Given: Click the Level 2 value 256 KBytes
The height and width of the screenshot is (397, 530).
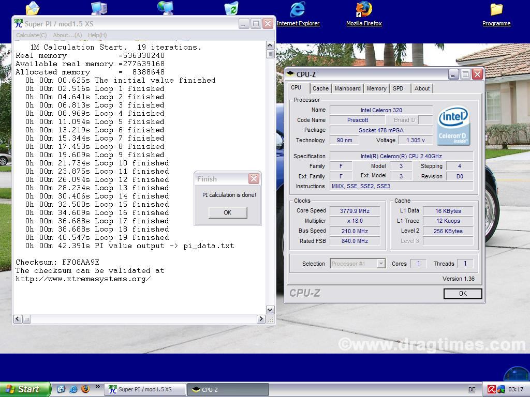Looking at the screenshot, I should 448,231.
